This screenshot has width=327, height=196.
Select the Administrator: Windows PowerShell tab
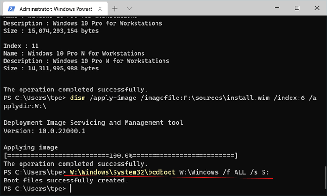click(x=55, y=9)
